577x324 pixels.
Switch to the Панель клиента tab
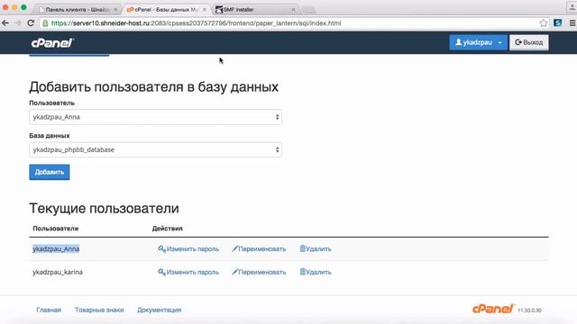78,10
